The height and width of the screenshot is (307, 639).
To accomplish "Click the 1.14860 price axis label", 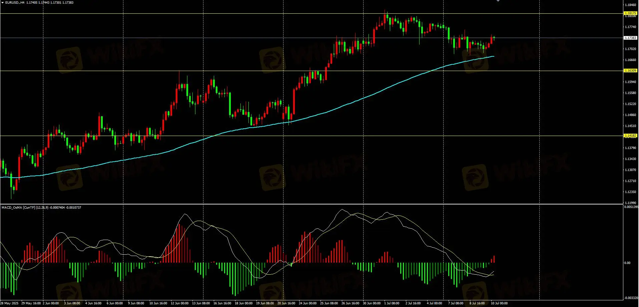I will pyautogui.click(x=630, y=115).
